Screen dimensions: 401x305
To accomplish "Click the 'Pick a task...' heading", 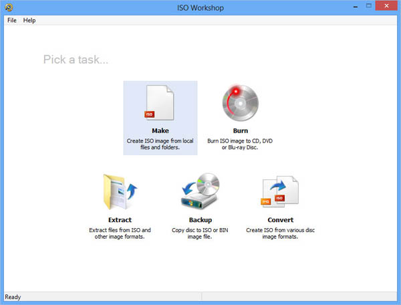I will click(x=76, y=60).
